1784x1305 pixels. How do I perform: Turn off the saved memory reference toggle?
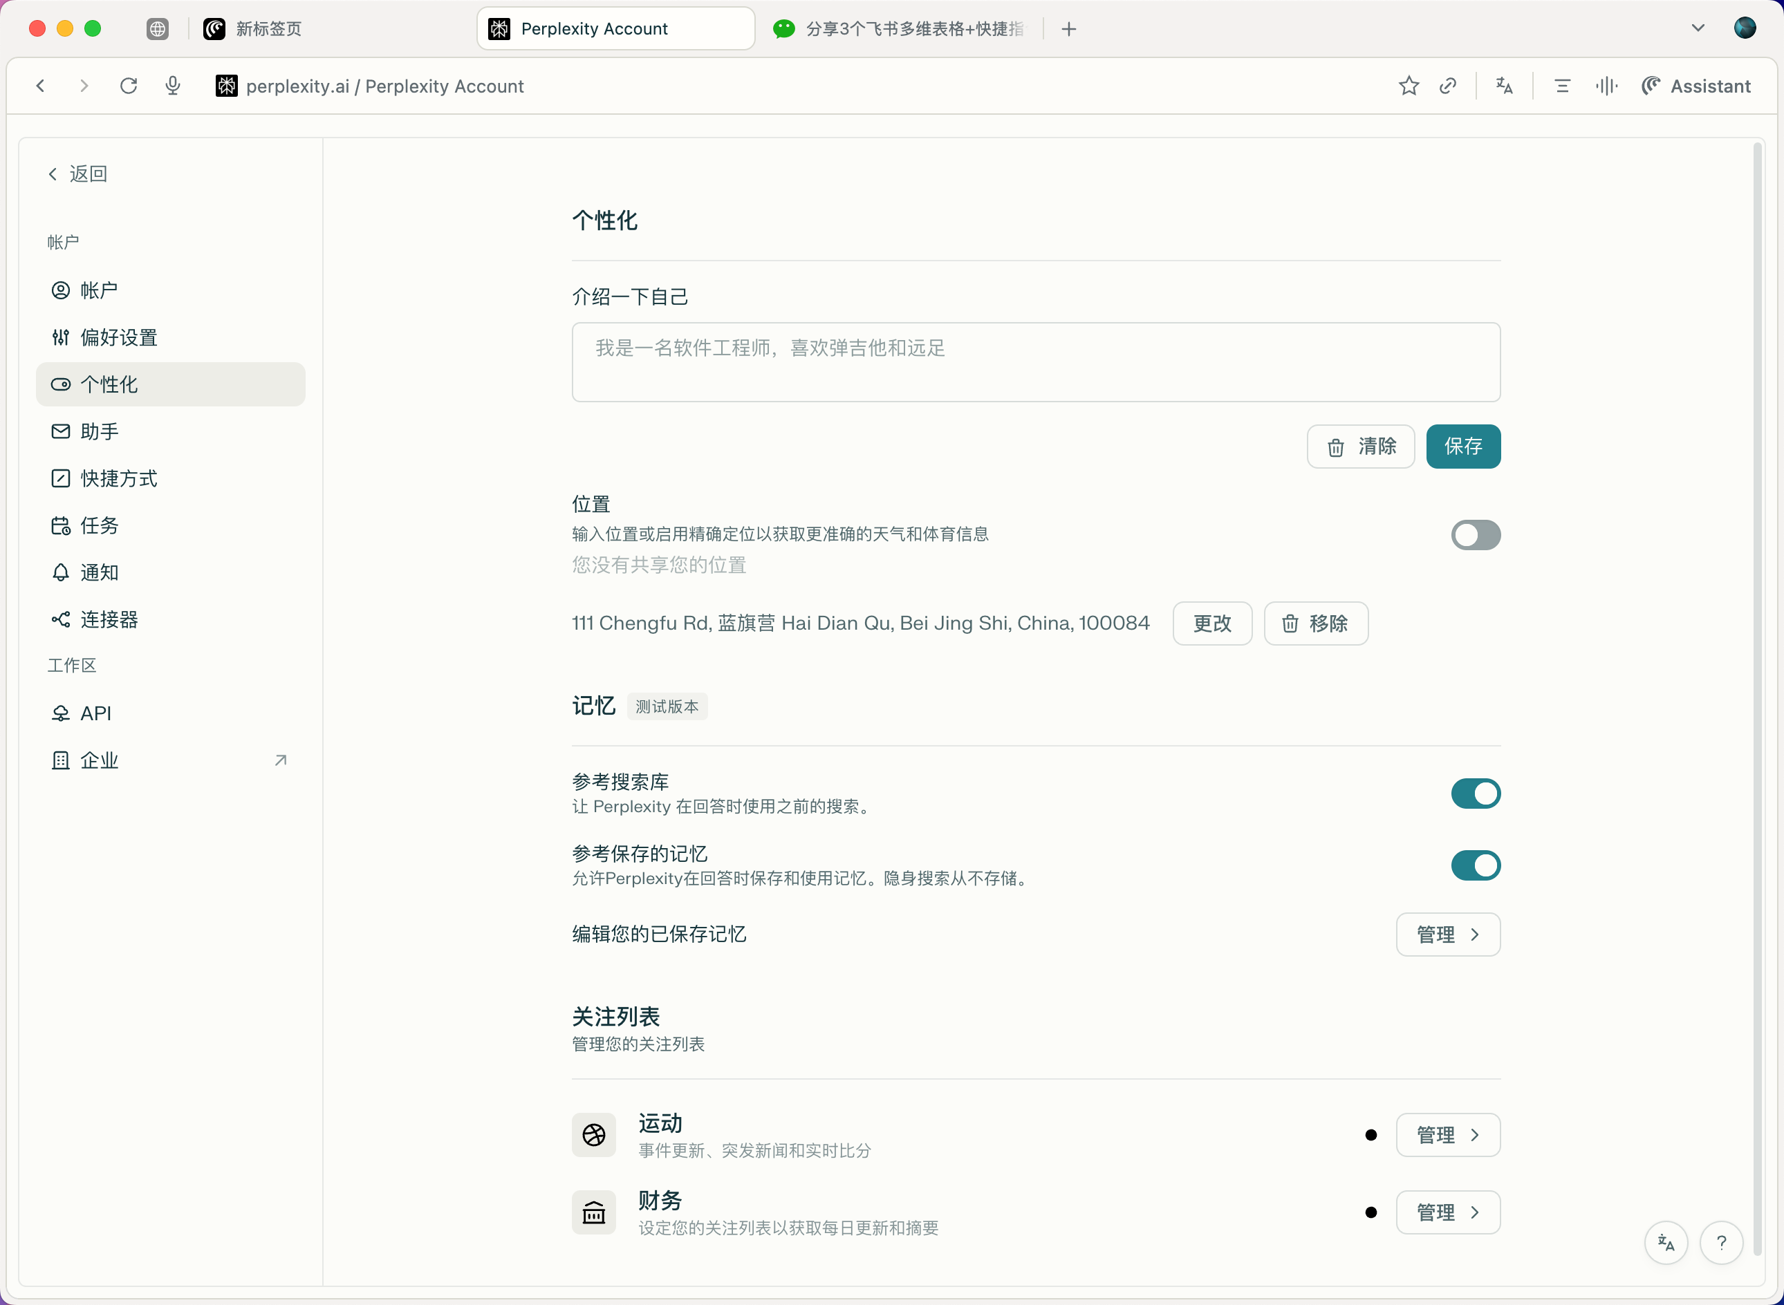point(1475,865)
